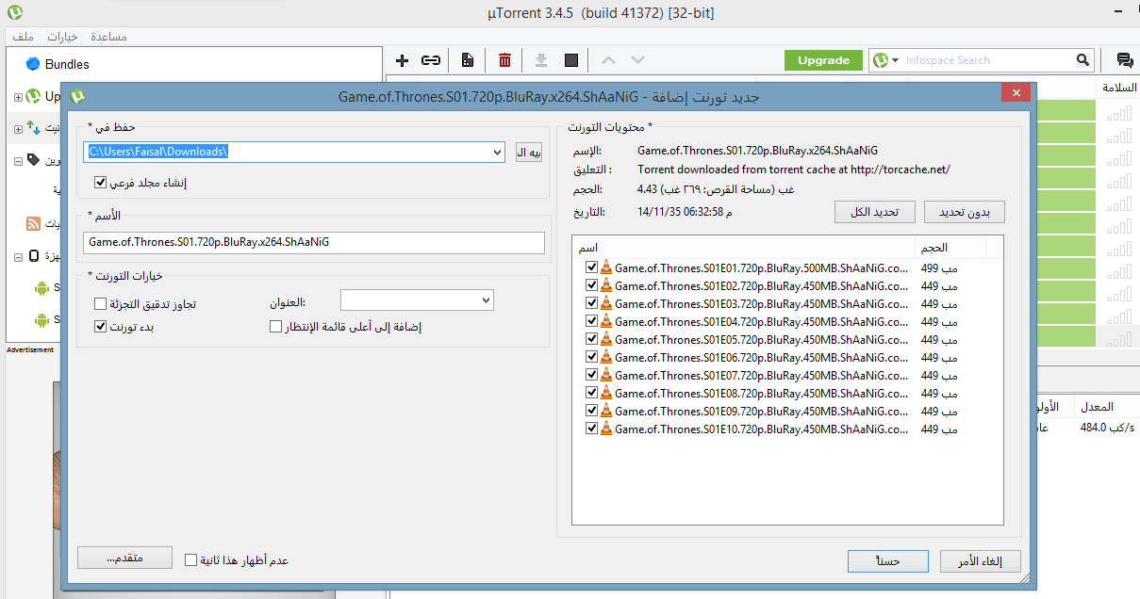
Task: Uncheck the S01E09 file checkbox
Action: pos(591,411)
